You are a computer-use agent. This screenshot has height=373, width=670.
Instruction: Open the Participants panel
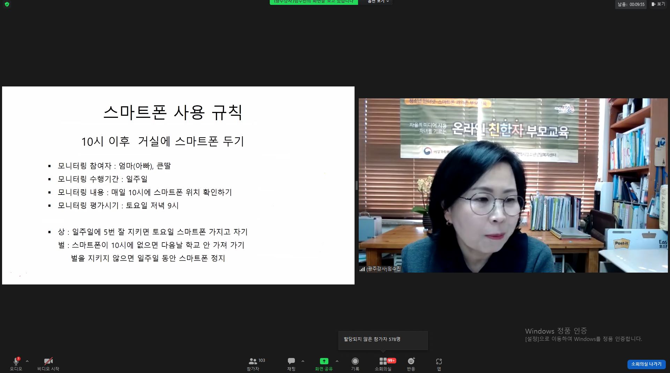pos(253,361)
